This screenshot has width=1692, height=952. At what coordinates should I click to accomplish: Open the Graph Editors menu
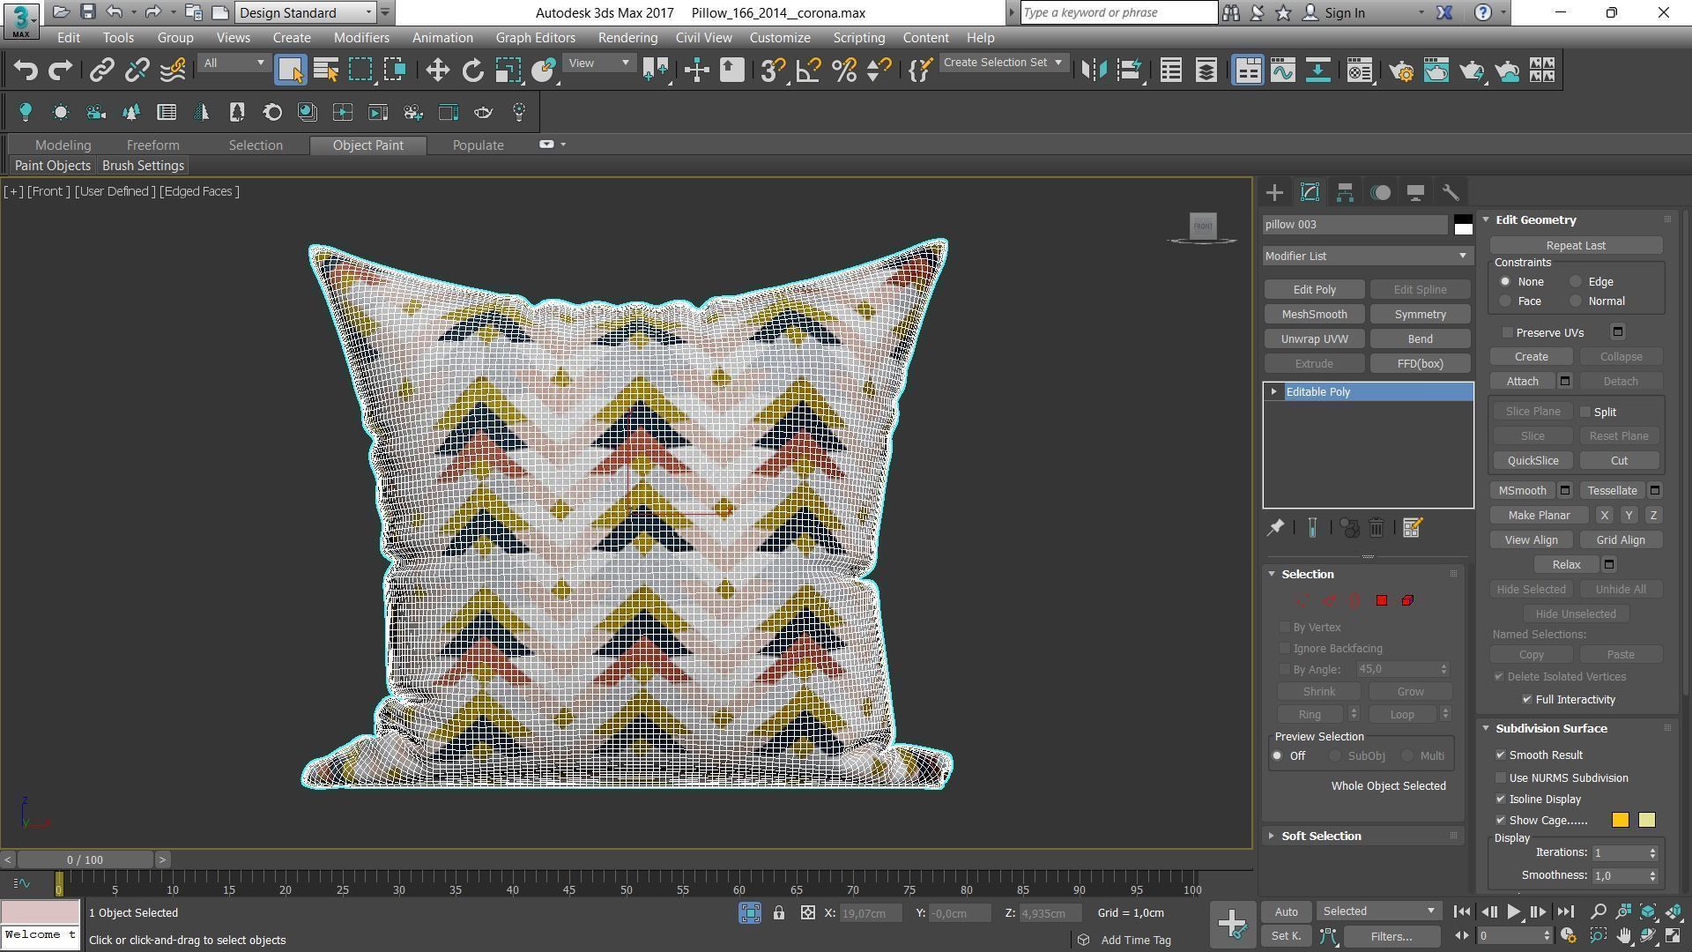coord(535,38)
